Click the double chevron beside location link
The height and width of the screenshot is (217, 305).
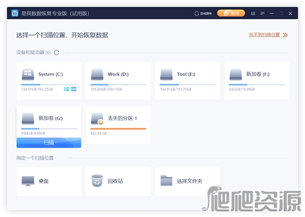285,35
